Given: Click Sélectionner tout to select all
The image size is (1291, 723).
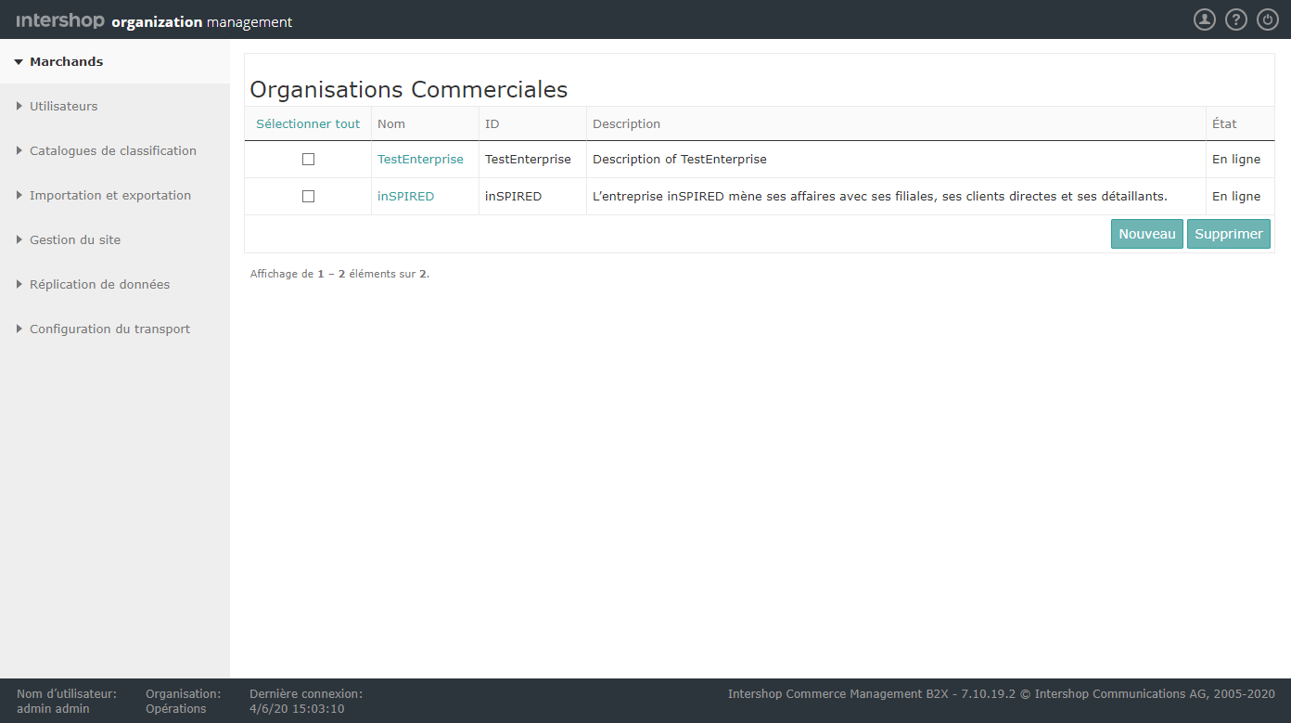Looking at the screenshot, I should point(308,123).
